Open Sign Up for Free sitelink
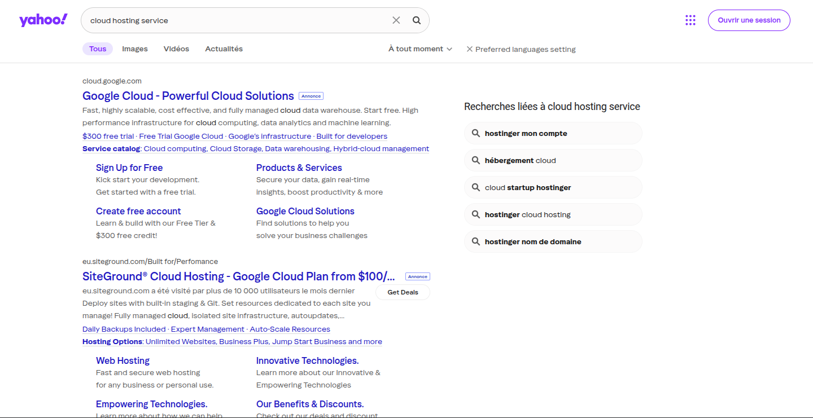 pyautogui.click(x=129, y=168)
